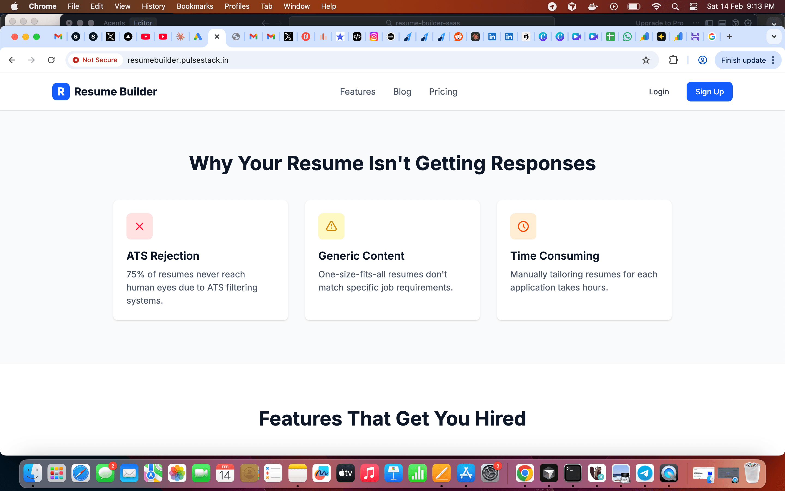Image resolution: width=785 pixels, height=491 pixels.
Task: Open the Bookmarks menu
Action: click(x=195, y=6)
